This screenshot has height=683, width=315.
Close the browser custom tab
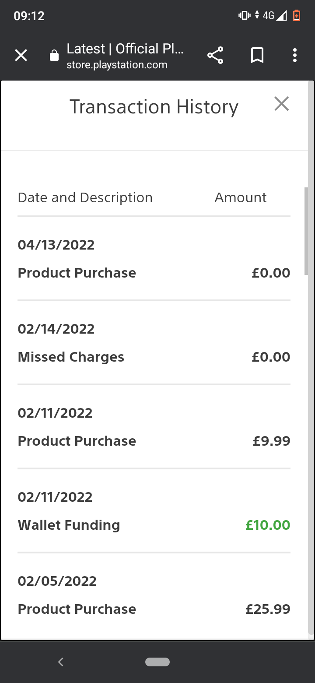(x=21, y=56)
